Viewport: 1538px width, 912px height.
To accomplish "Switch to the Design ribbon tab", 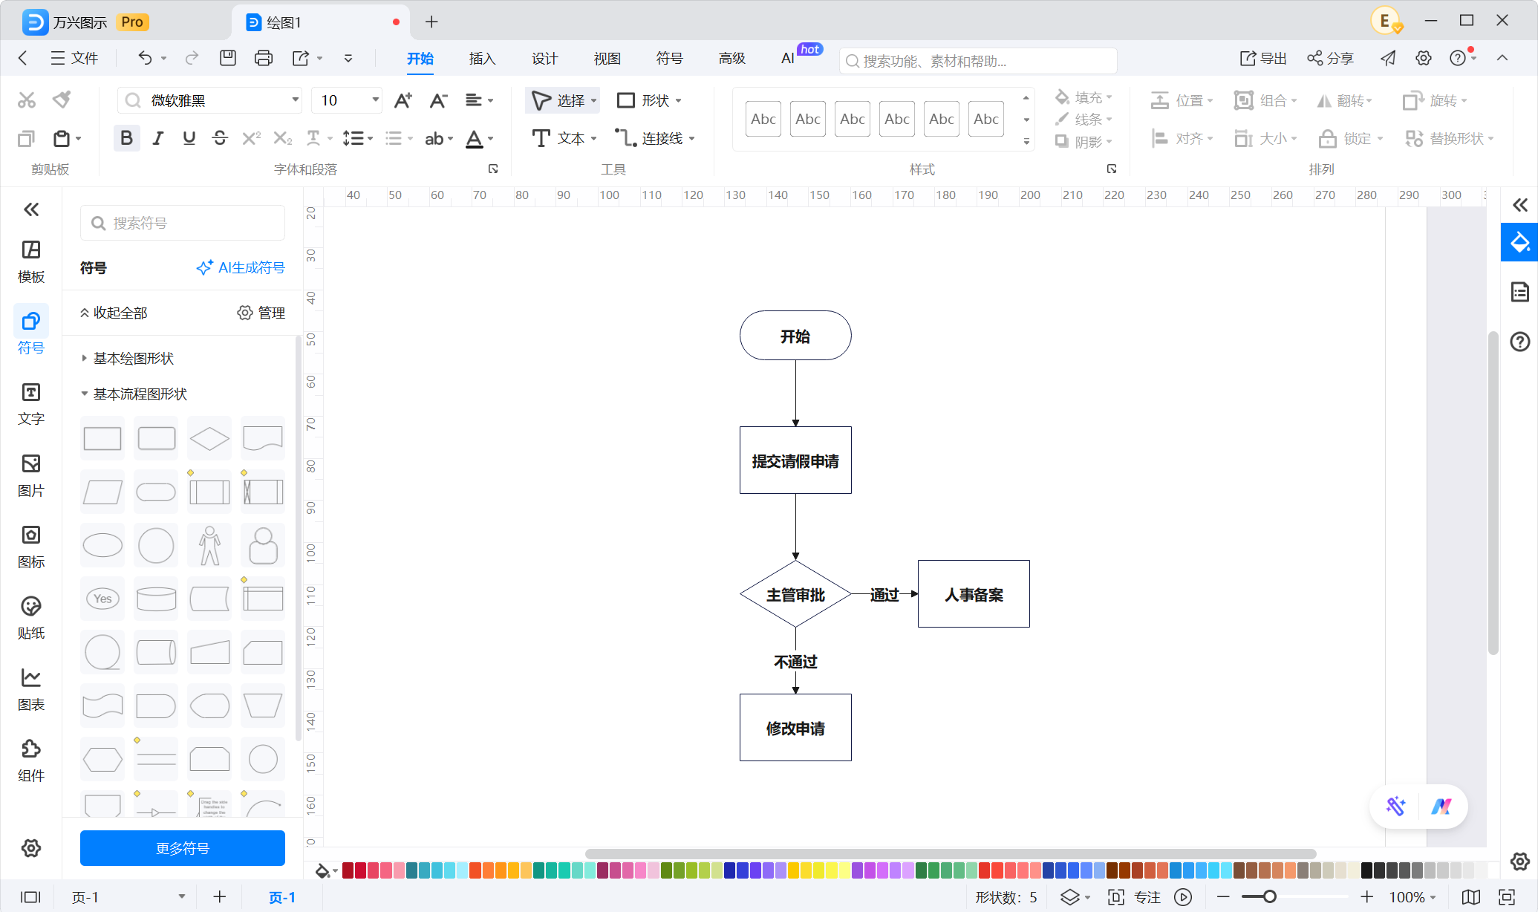I will pyautogui.click(x=544, y=59).
